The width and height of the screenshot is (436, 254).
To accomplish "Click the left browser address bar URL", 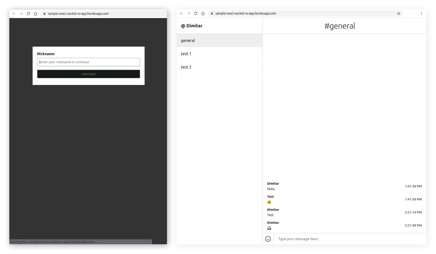I will (78, 13).
